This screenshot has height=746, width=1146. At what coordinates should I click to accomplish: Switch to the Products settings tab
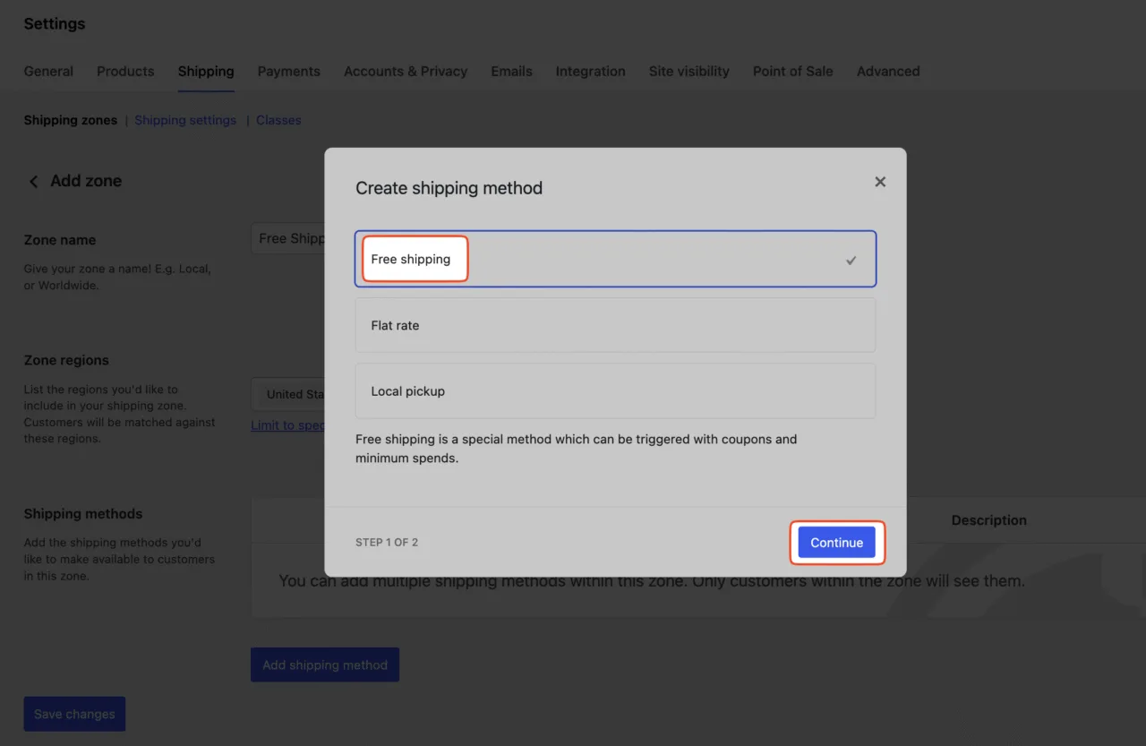tap(125, 72)
